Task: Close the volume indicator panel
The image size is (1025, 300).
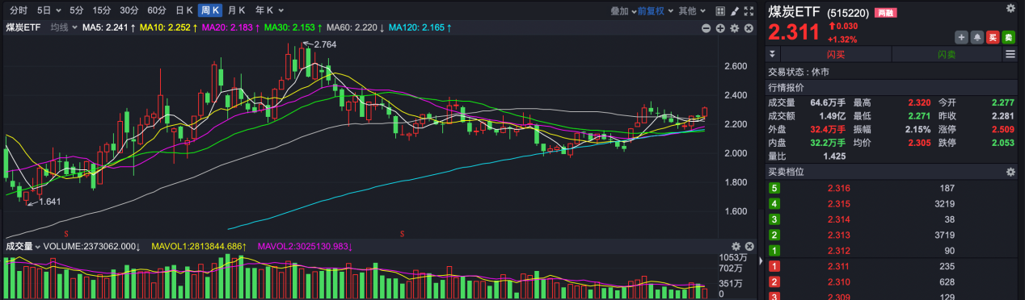Action: [749, 246]
